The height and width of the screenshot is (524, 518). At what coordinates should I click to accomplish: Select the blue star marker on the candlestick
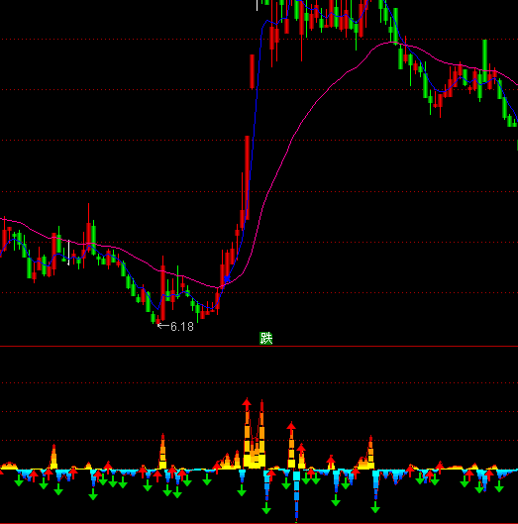[227, 278]
